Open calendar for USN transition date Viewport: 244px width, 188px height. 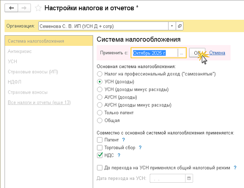(189, 178)
